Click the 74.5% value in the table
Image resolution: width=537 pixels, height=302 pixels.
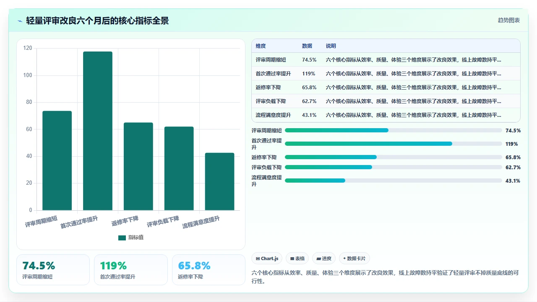(x=309, y=60)
